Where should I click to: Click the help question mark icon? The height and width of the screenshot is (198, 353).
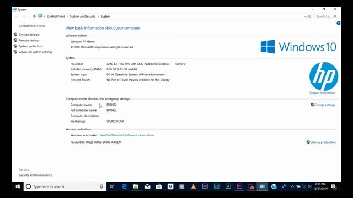click(x=338, y=23)
